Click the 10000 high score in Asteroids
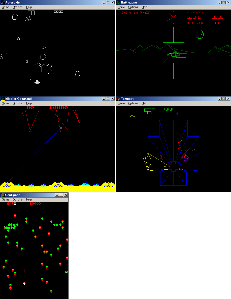 pos(58,12)
